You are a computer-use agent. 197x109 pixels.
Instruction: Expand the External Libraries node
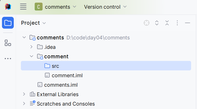24,94
